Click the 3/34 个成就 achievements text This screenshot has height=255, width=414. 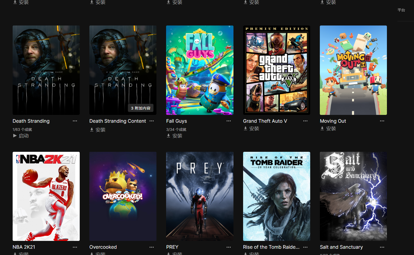(x=176, y=130)
